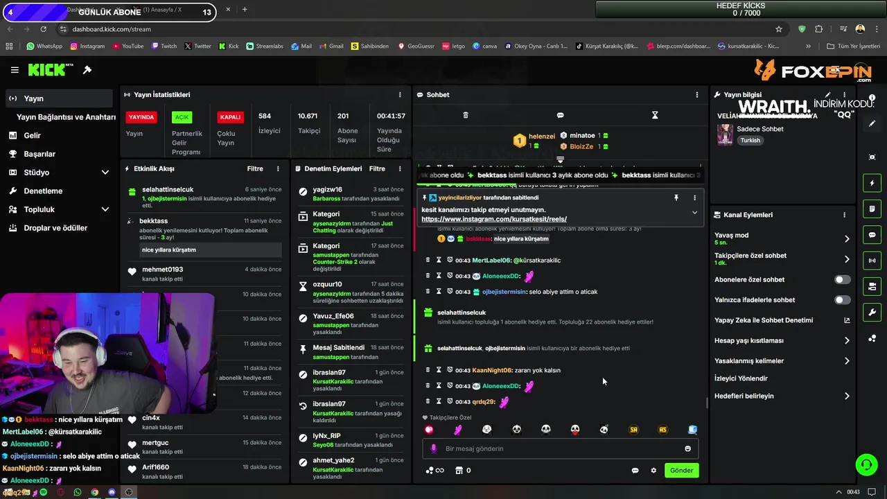Open Yayın Bağlantısı ve Anahtarı page
Image resolution: width=887 pixels, height=499 pixels.
[66, 117]
